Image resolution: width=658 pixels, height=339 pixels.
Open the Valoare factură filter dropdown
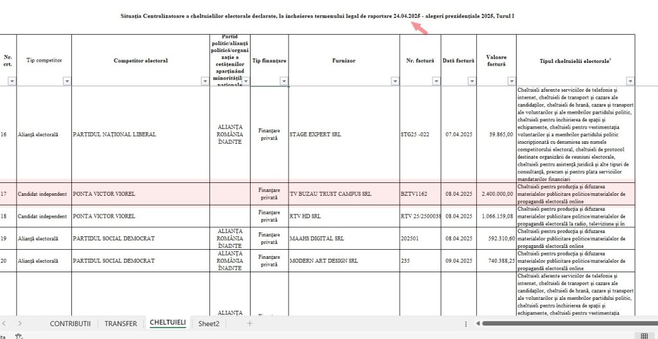511,81
